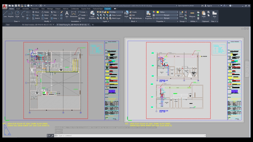Expand the Draw panel flyout
Image resolution: width=253 pixels, height=142 pixels.
point(17,21)
